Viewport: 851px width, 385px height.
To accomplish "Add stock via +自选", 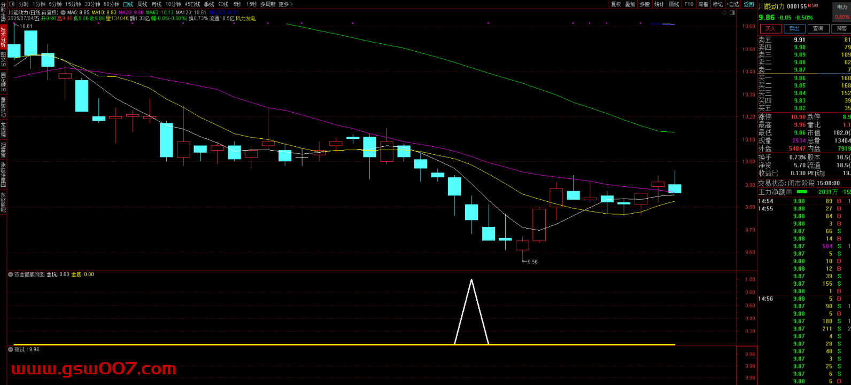I will [x=733, y=4].
